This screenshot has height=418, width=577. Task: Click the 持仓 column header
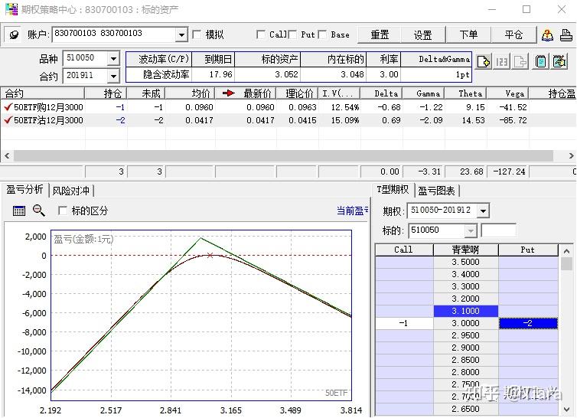106,93
